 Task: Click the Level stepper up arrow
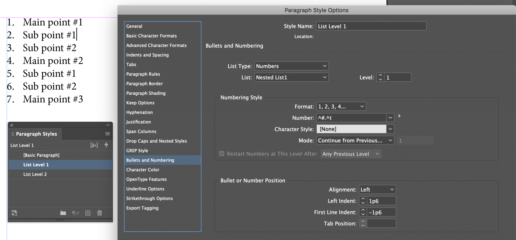click(x=380, y=76)
